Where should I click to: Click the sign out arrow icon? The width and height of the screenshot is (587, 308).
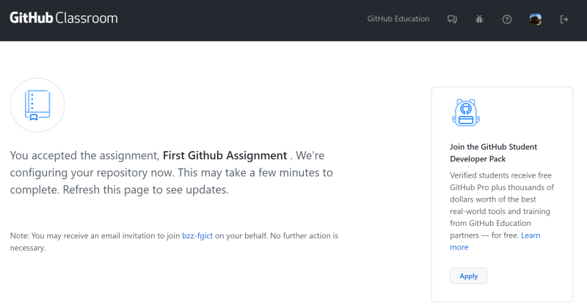click(x=564, y=20)
